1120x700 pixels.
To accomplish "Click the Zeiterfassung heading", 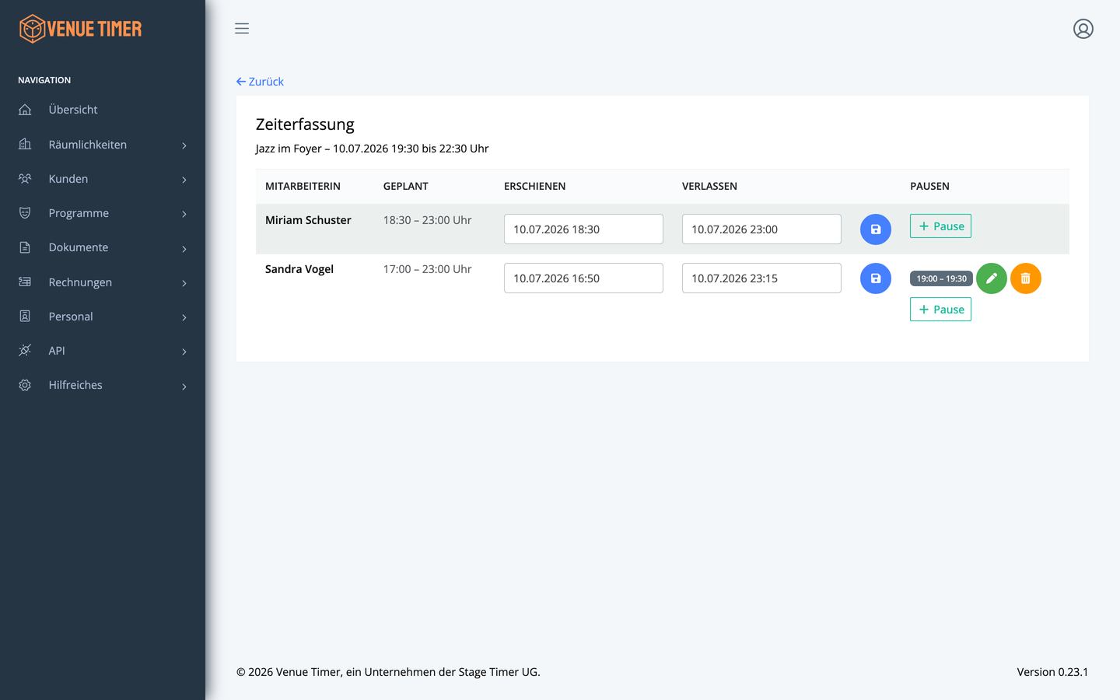I will pyautogui.click(x=305, y=124).
